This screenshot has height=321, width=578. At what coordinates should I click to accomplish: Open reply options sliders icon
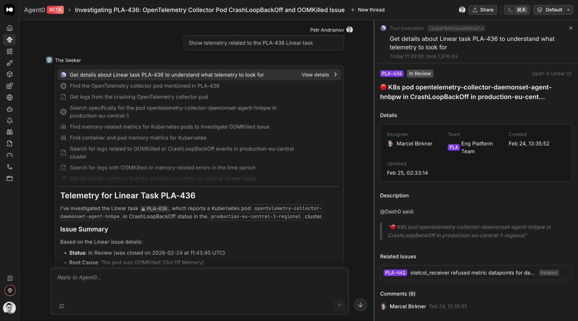[62, 306]
